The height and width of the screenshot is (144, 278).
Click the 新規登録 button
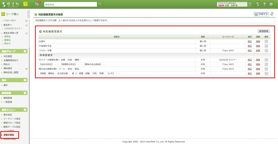[x=264, y=31]
